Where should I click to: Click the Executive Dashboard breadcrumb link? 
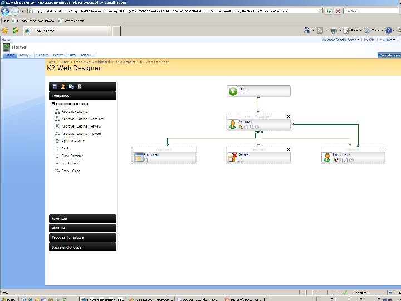[91, 62]
